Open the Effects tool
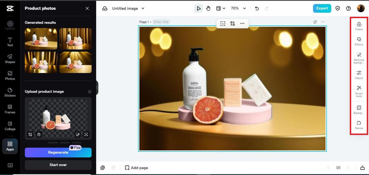This screenshot has height=175, width=369. point(359,41)
